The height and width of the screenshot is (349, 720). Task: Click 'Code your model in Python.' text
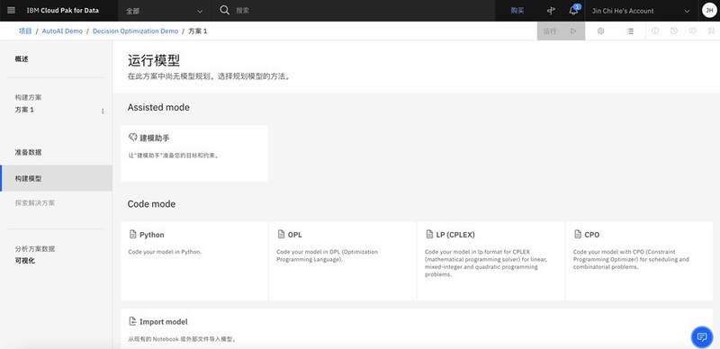click(x=165, y=252)
